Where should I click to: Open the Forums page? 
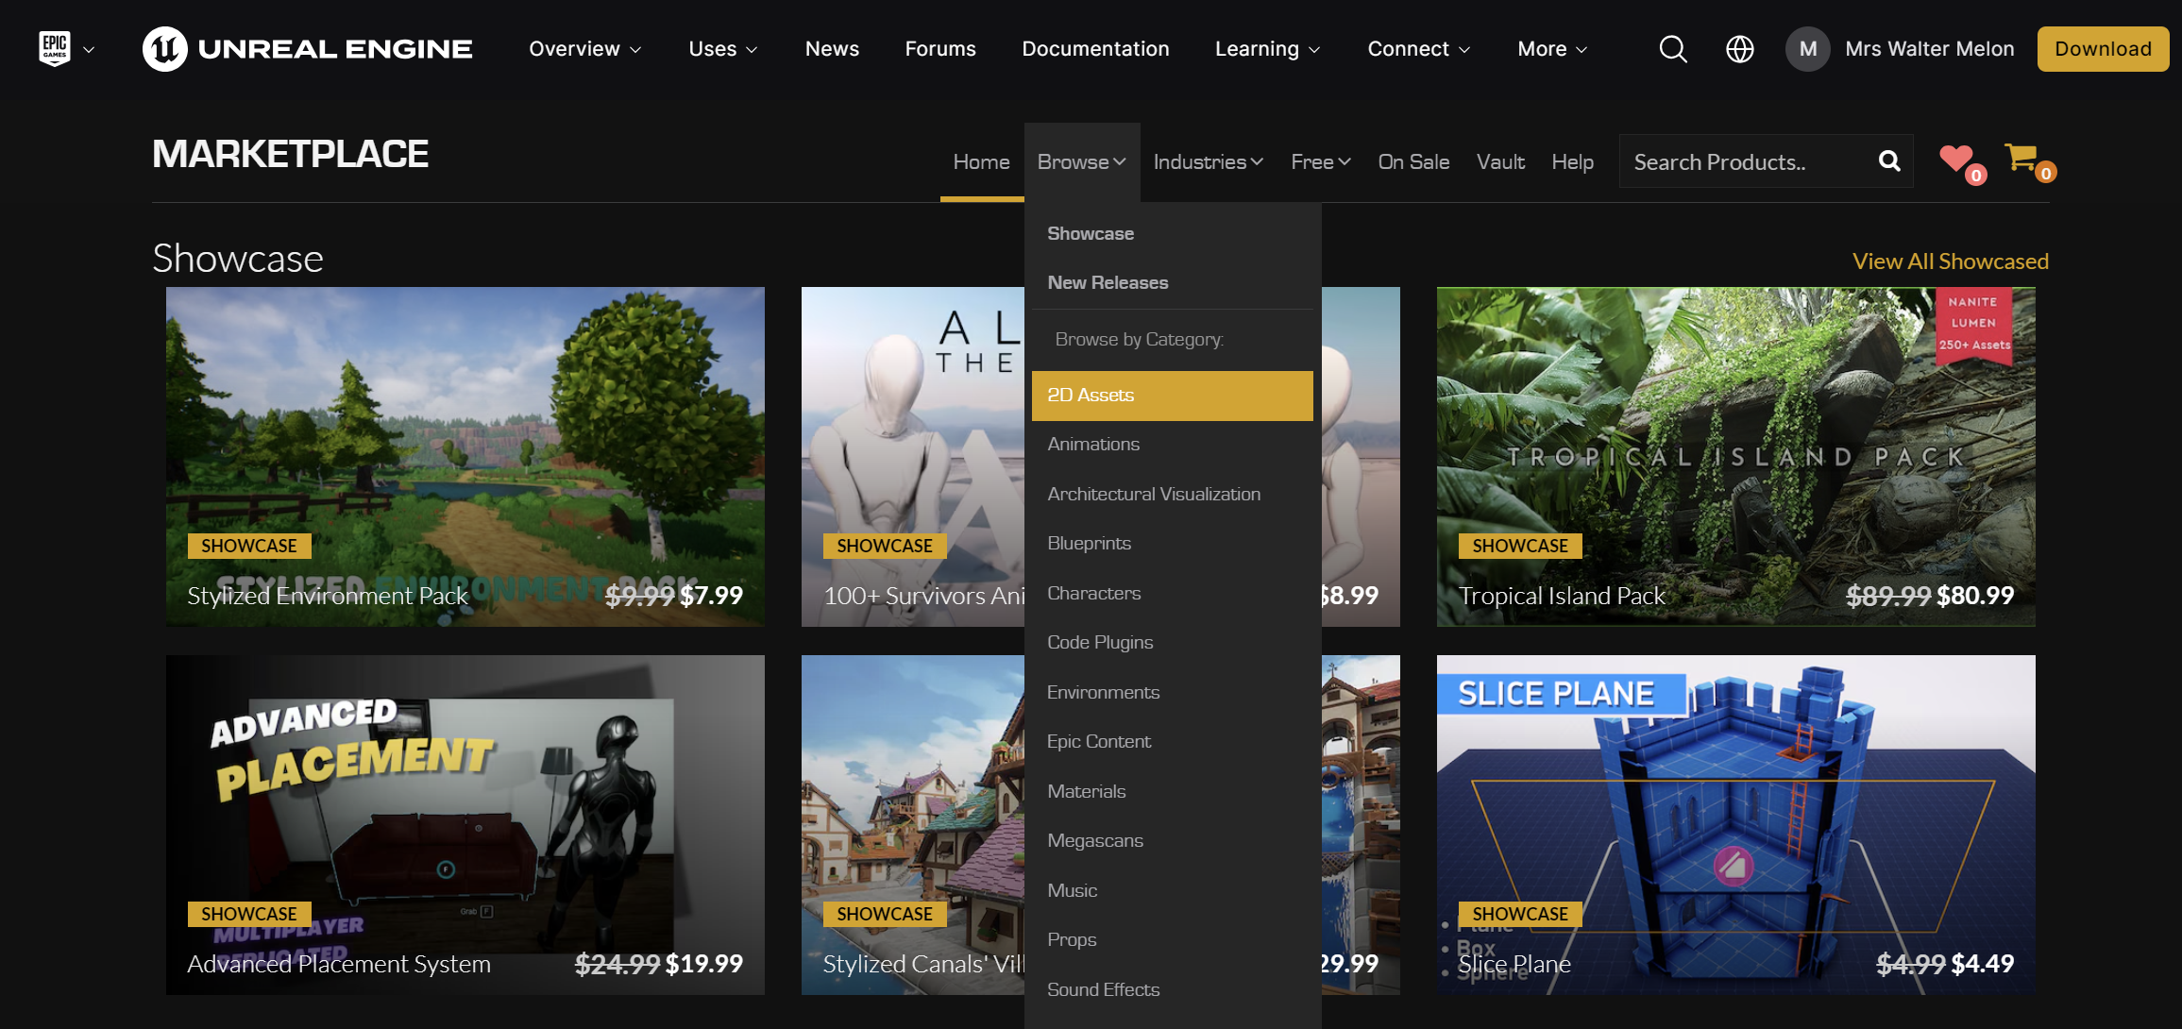pyautogui.click(x=940, y=49)
